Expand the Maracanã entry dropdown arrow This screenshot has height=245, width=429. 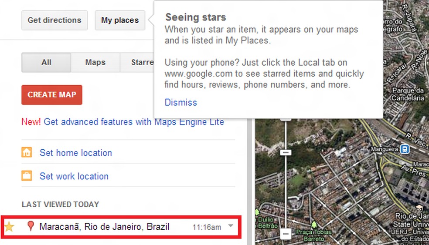231,225
